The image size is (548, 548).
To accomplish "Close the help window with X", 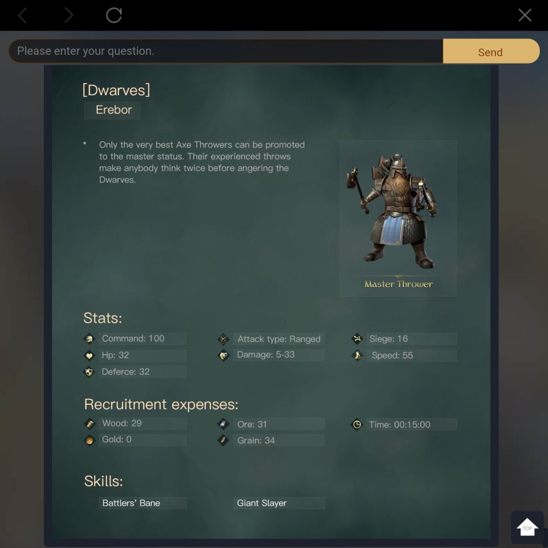I will coord(524,15).
